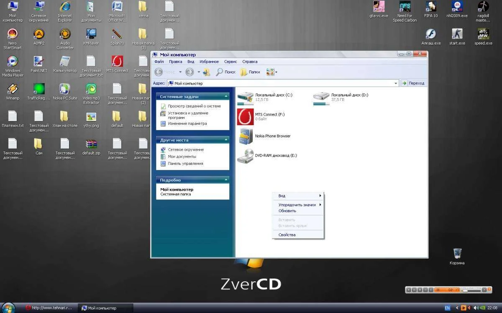The width and height of the screenshot is (502, 313).
Task: Open Упорядочить значки submenu in context menu
Action: coord(298,205)
